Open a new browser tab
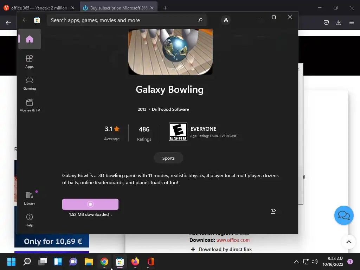 point(165,8)
